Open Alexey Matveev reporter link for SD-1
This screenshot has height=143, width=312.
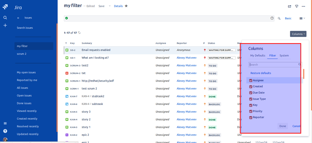[x=186, y=58]
